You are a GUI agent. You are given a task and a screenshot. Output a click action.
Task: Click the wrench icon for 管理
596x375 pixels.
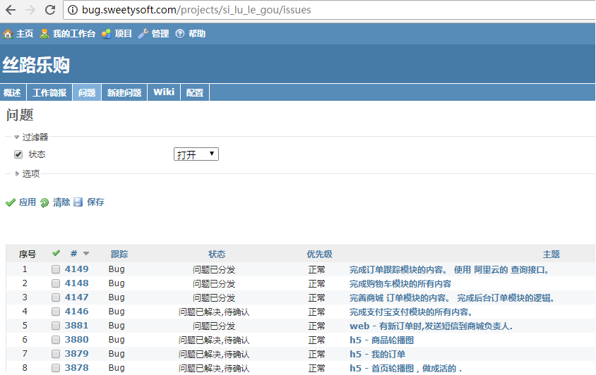(143, 34)
